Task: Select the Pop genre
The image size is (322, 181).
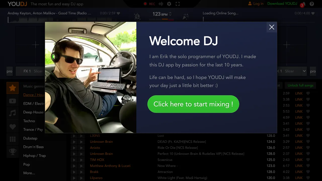Action: coord(26,164)
